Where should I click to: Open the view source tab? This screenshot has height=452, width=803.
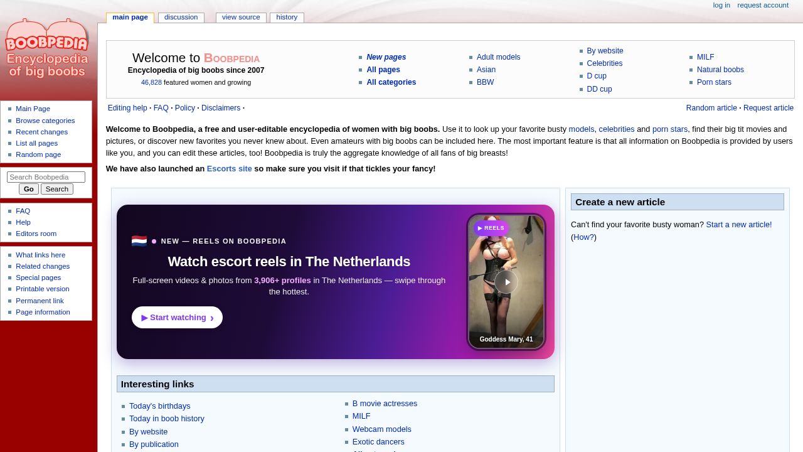[241, 18]
